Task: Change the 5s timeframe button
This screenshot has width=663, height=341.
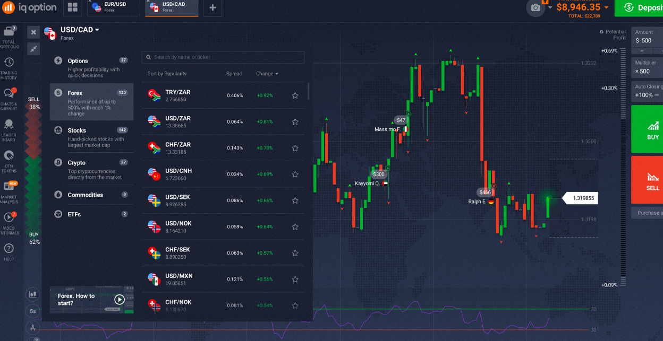Action: pos(33,311)
